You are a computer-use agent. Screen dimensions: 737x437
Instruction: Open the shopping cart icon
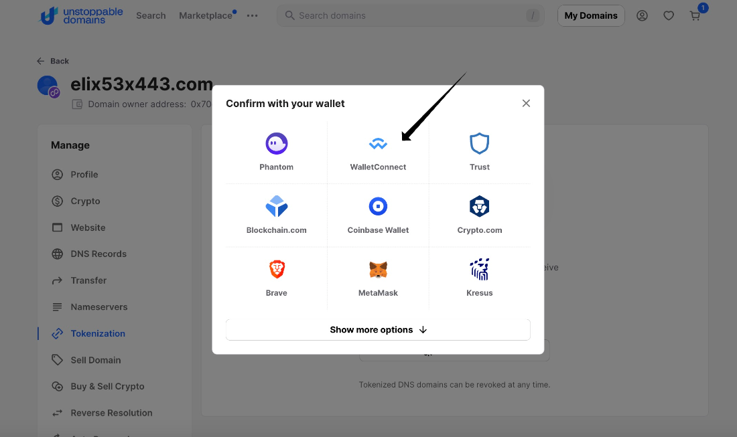coord(695,16)
